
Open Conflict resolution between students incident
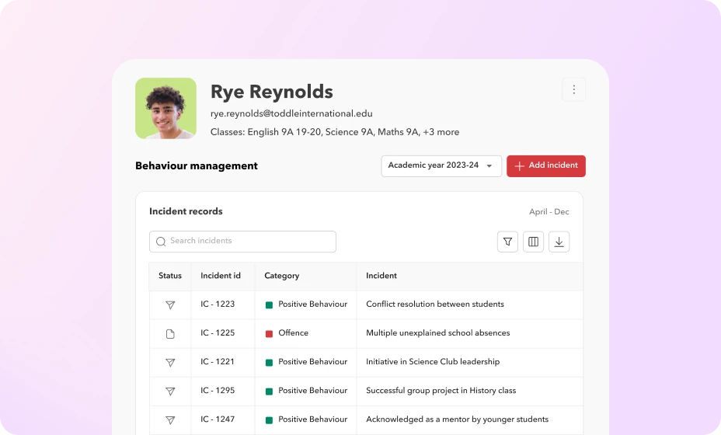435,304
